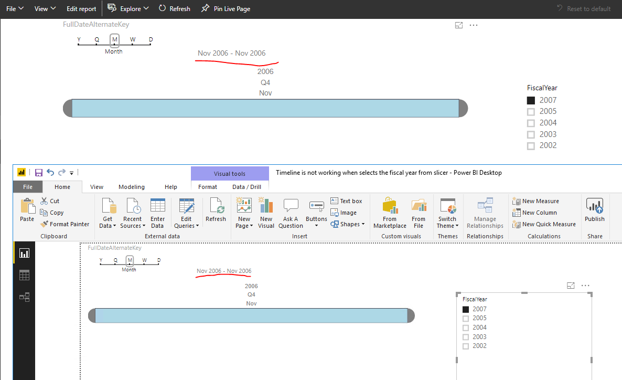Select the Format Painter brush
The width and height of the screenshot is (622, 380).
44,224
